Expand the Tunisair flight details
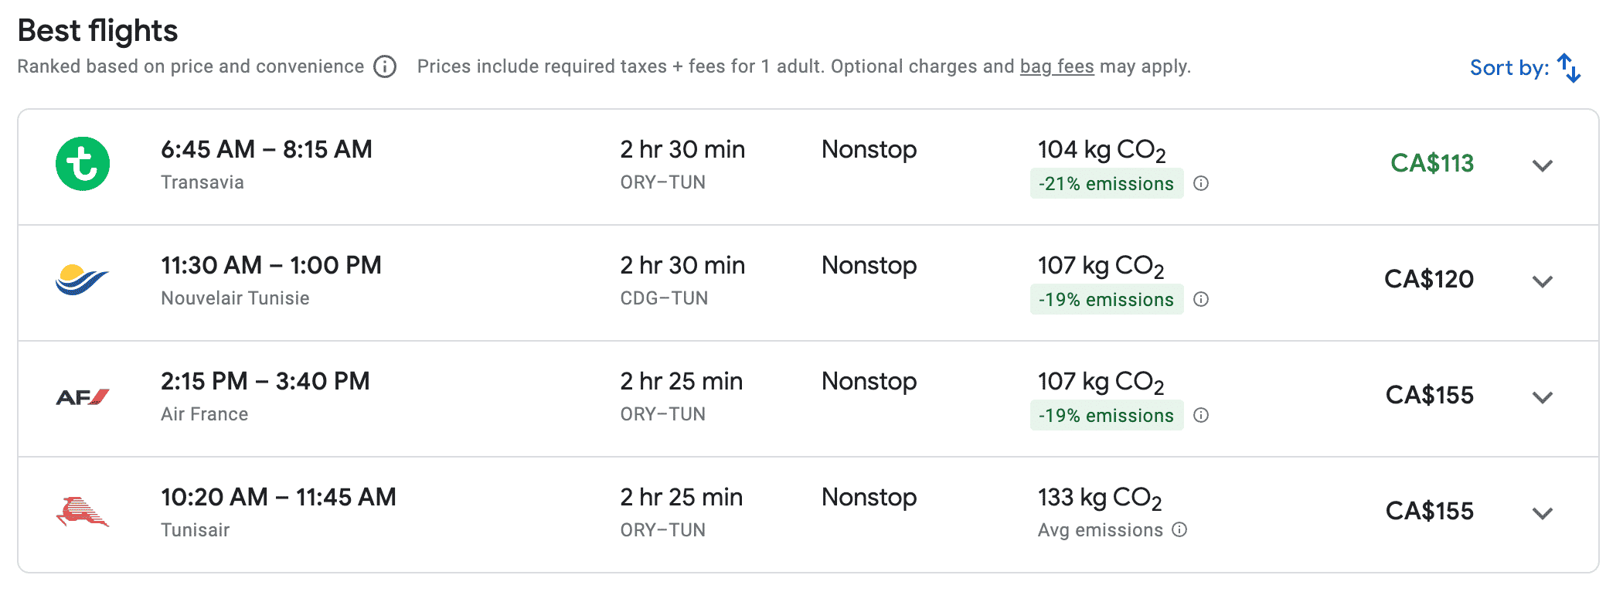This screenshot has width=1623, height=592. click(1543, 513)
